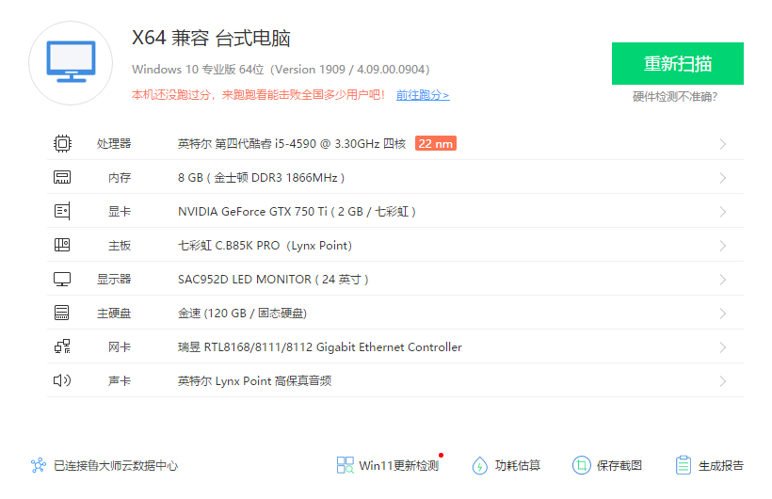Click the 8 GB 金士顿 DDR3 memory text
The image size is (772, 499).
pyautogui.click(x=262, y=178)
